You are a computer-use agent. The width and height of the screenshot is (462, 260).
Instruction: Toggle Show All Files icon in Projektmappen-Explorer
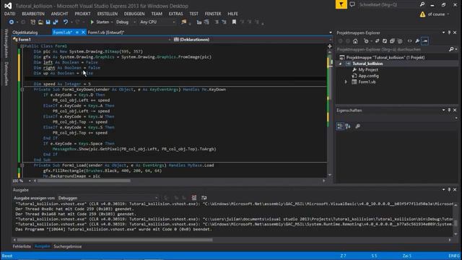(x=400, y=41)
